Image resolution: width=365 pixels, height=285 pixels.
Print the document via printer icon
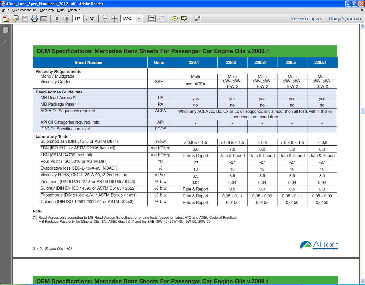pyautogui.click(x=35, y=19)
